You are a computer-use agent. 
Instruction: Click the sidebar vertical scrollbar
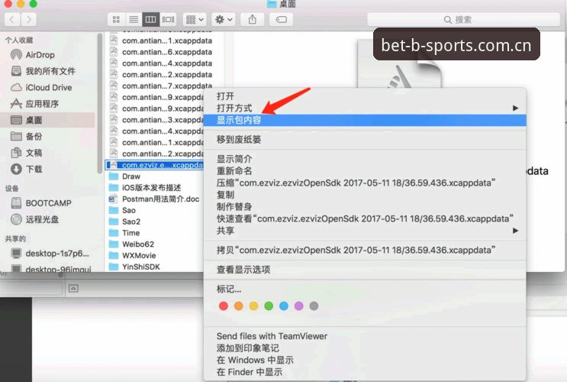(x=100, y=103)
